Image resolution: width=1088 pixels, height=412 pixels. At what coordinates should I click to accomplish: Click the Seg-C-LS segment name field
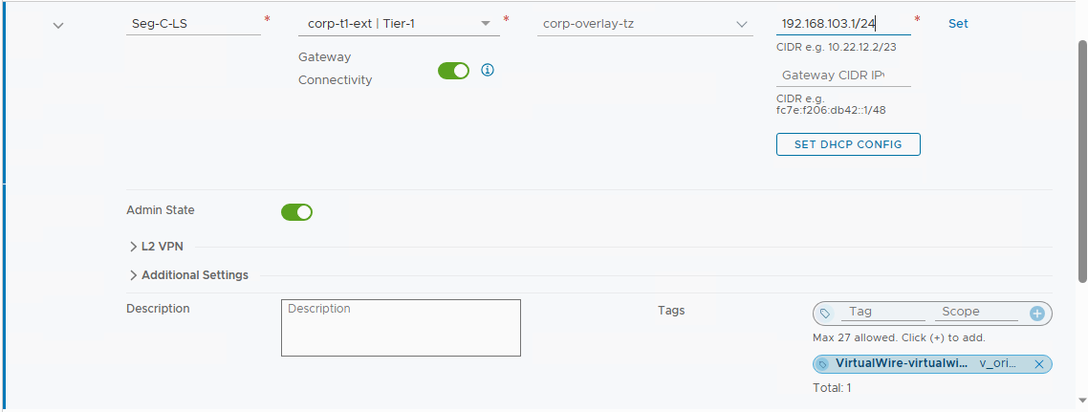point(193,24)
